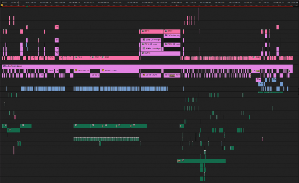Jump to 00:09:59:09 on the time ruler
299x183 pixels.
(x=148, y=2)
